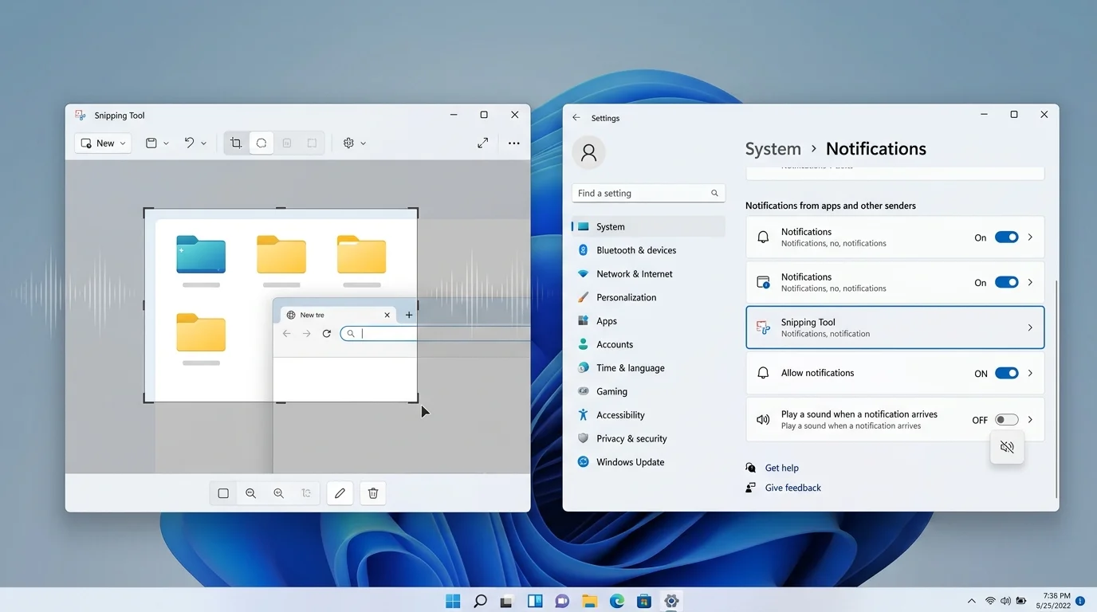
Task: Click the Accessibility figure icon in sidebar
Action: click(584, 415)
